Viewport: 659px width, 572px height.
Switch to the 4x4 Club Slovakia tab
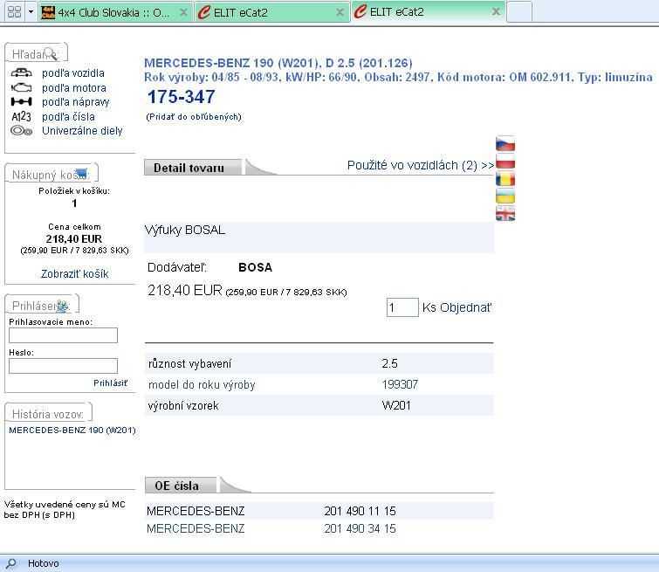tap(114, 12)
